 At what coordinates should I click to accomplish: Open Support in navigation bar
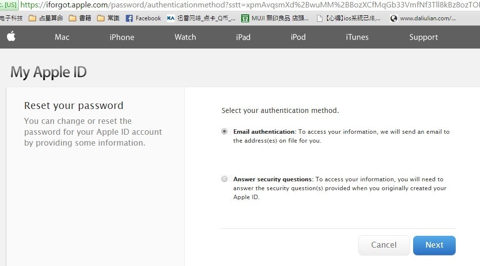coord(424,37)
